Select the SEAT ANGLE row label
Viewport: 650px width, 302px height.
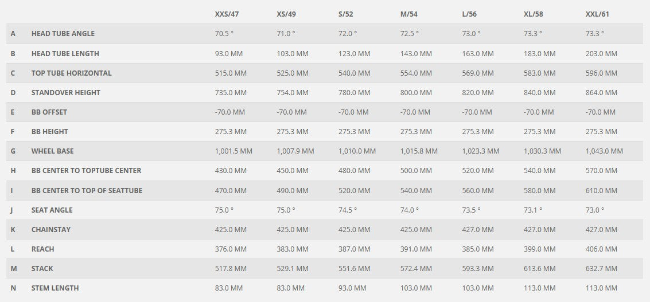coord(52,210)
